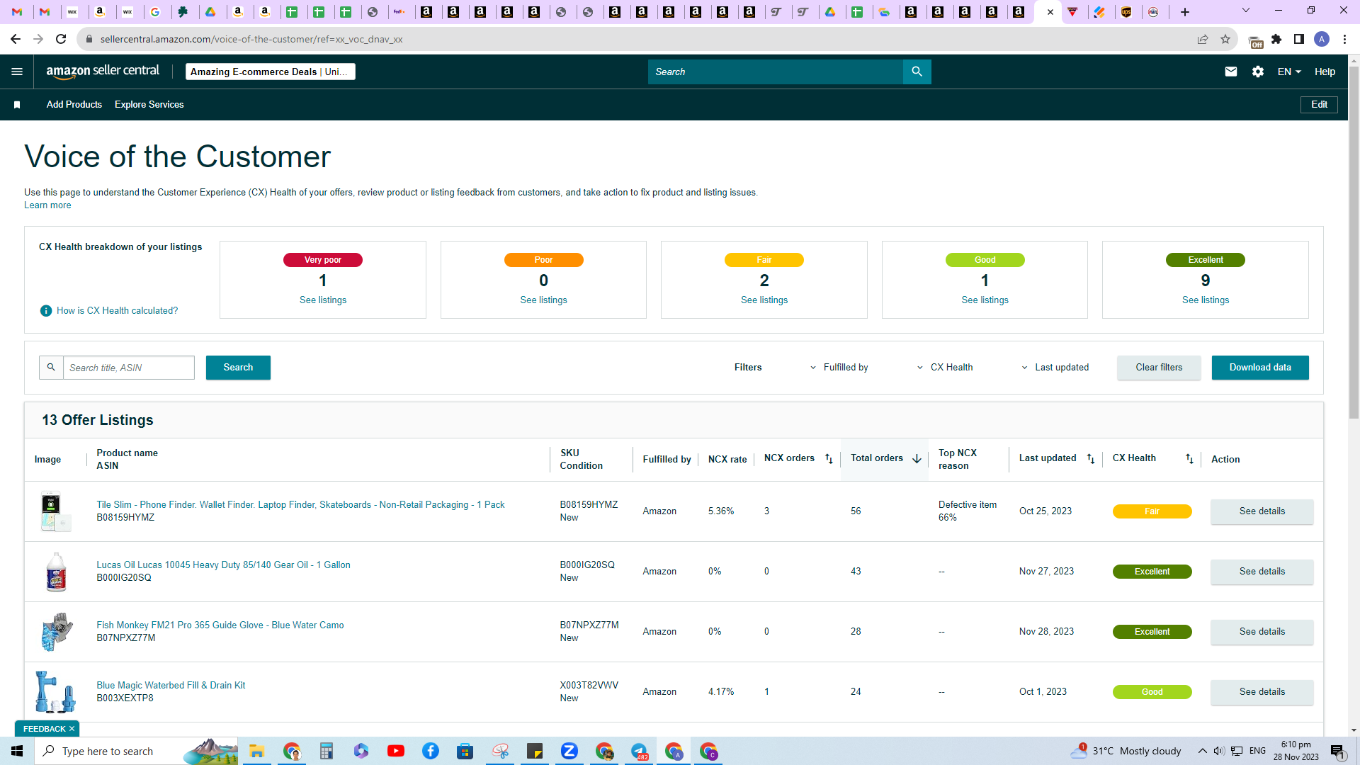The image size is (1360, 765).
Task: Open the Windows Start menu
Action: point(17,751)
